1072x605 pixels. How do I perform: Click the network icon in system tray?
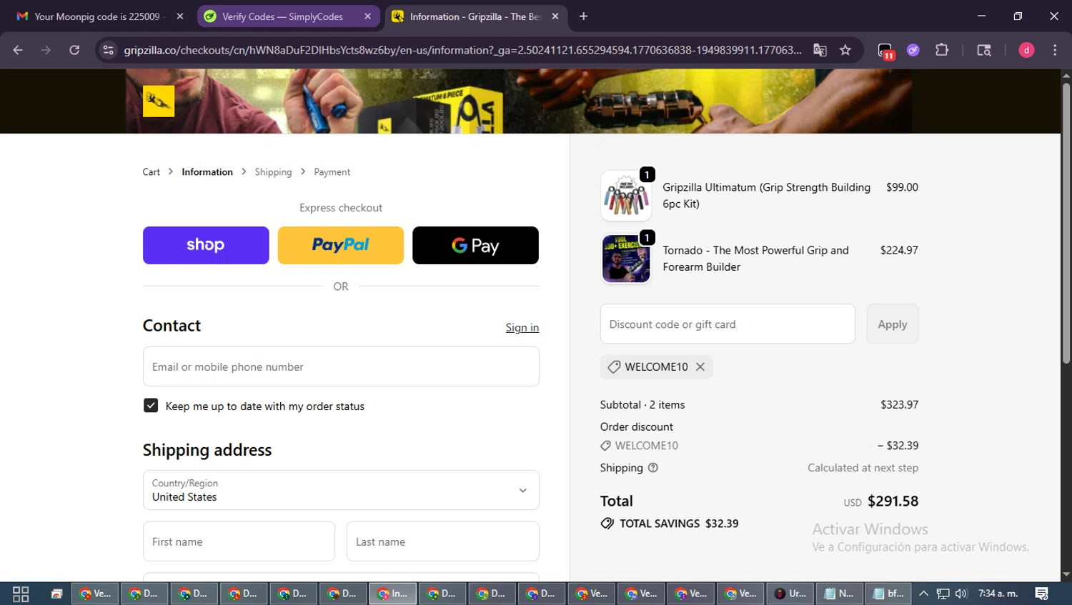tap(943, 594)
